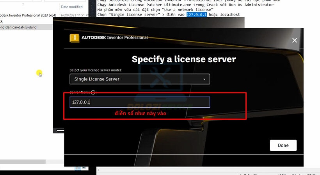Click the word localhost in the editor
The image size is (320, 175).
[x=230, y=14]
